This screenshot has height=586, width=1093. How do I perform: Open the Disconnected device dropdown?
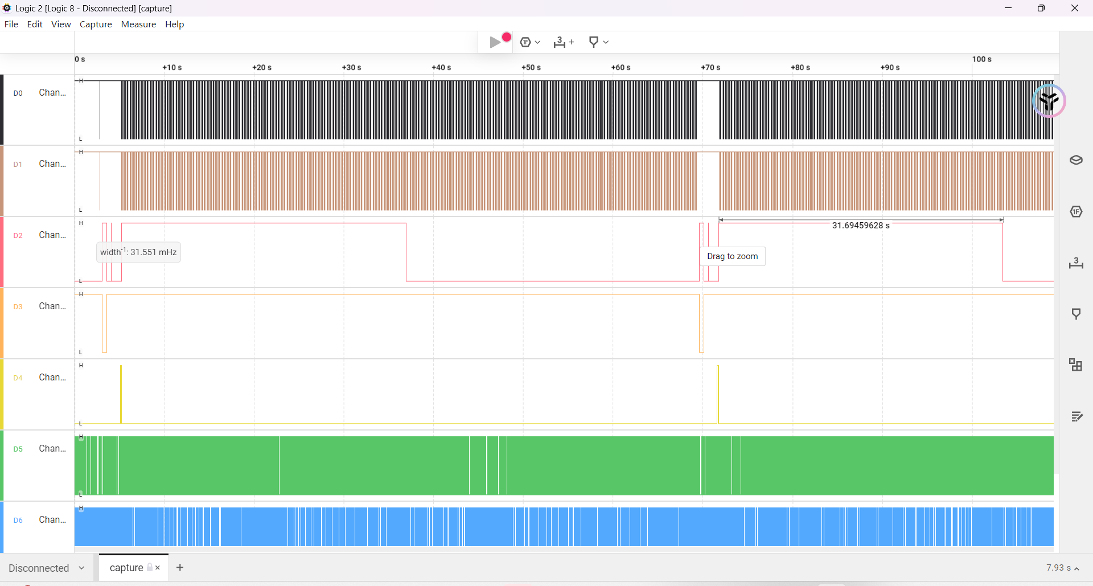47,568
